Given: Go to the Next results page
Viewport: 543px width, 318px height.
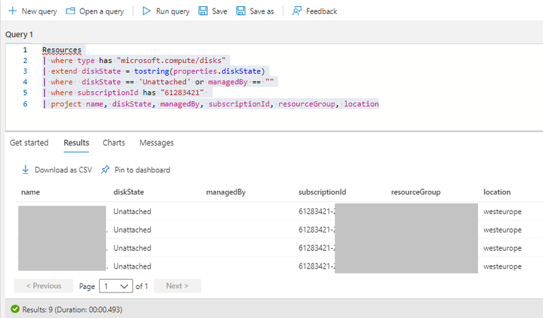Looking at the screenshot, I should point(177,286).
